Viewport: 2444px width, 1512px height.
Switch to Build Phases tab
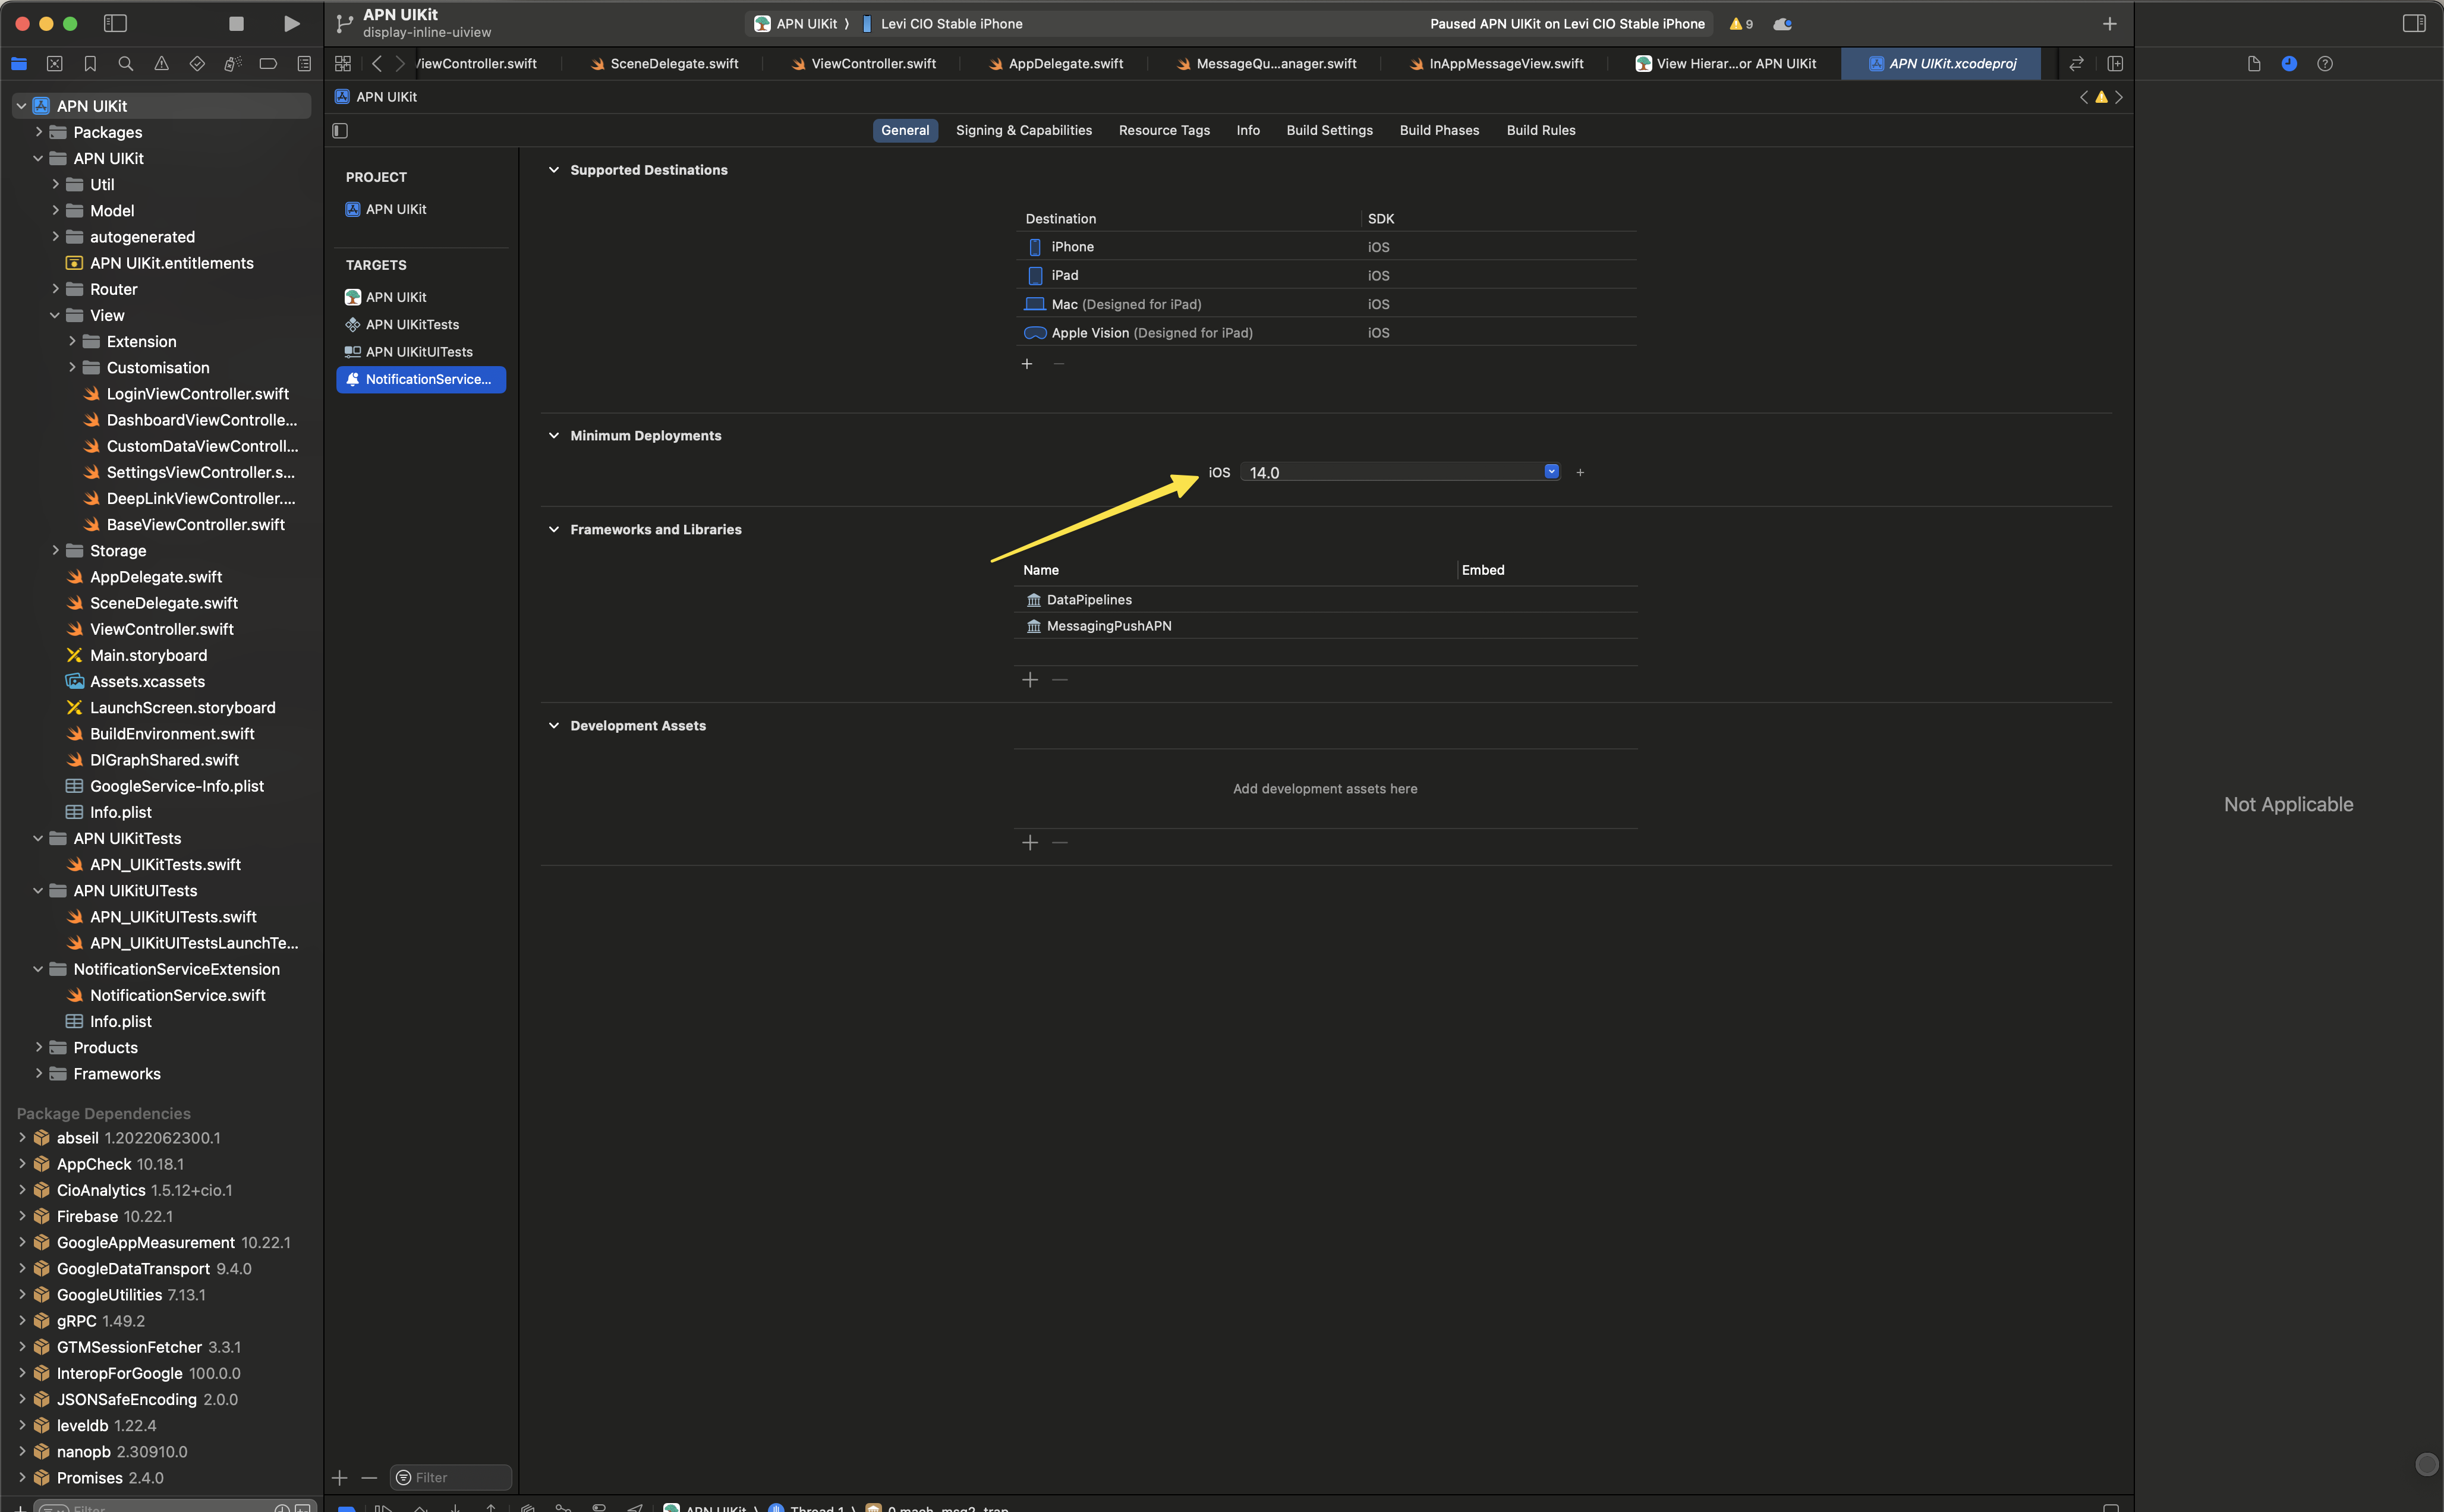coord(1439,130)
